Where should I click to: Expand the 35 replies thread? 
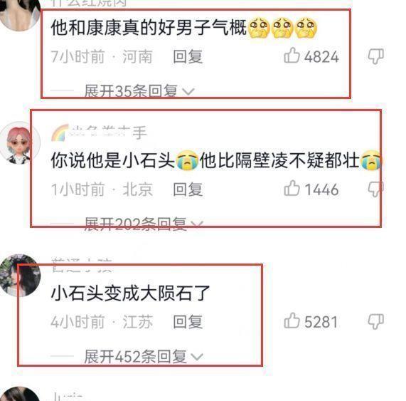click(x=139, y=91)
